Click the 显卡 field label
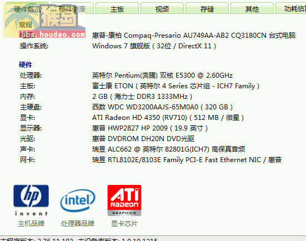Screen dimensions: 306x241 (27, 118)
